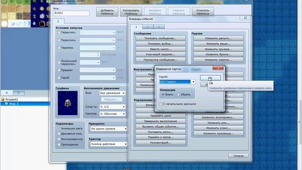Close the Команды события window

245,18
